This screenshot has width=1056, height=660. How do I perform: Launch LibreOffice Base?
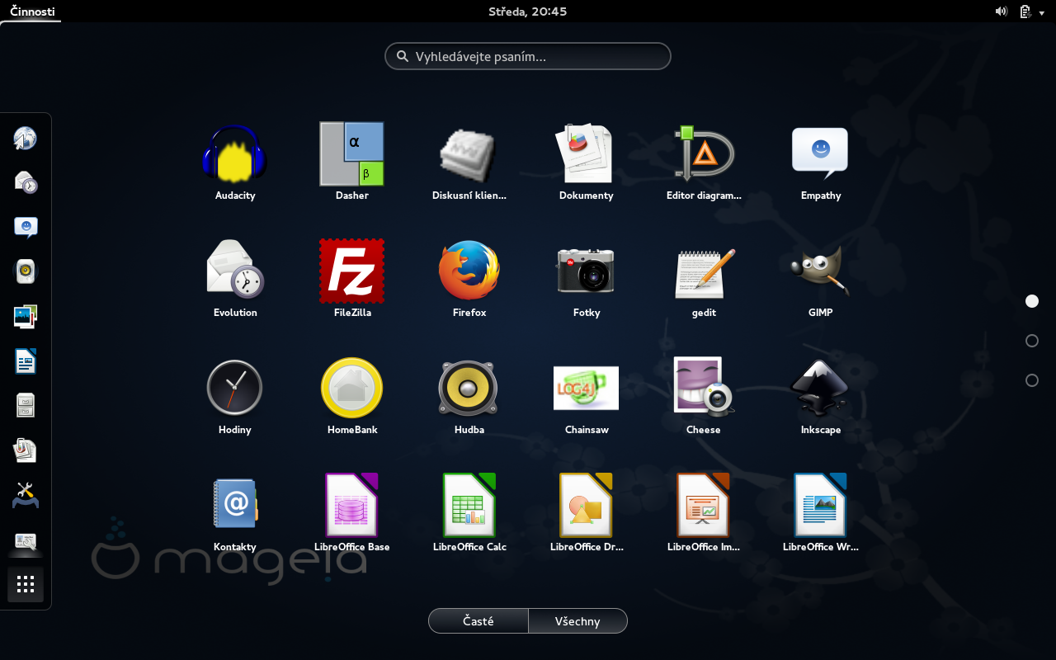[x=352, y=505]
